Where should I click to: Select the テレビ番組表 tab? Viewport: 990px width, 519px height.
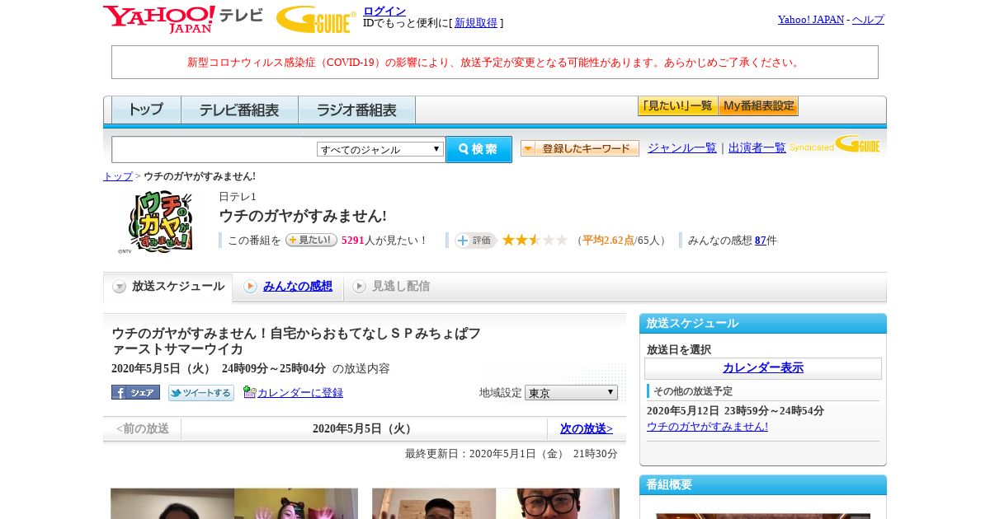coord(239,110)
